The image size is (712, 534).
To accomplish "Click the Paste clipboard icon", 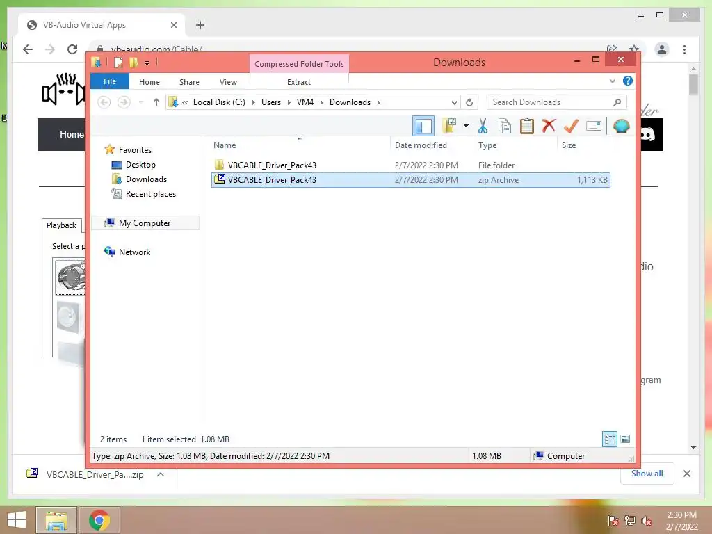I will click(x=527, y=126).
